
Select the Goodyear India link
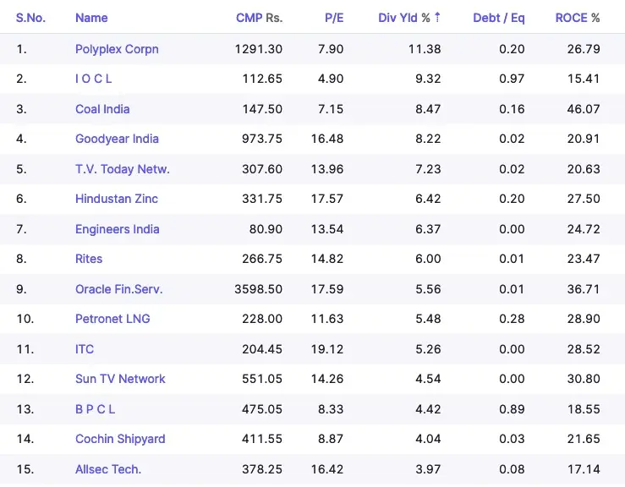click(117, 139)
